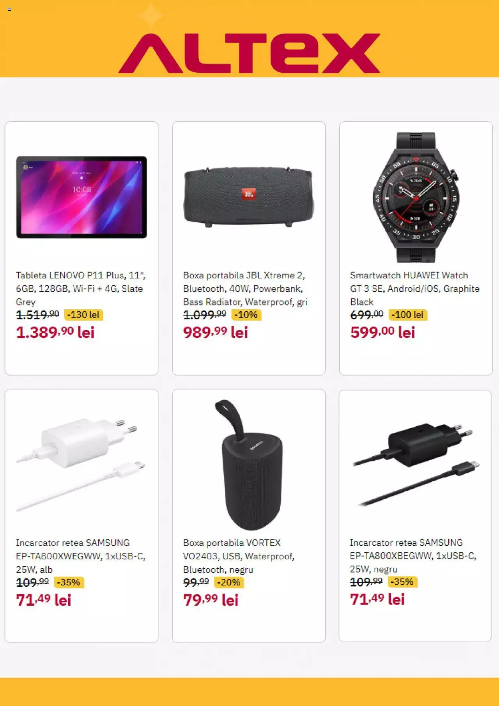Open the white Samsung charger image
Screen dimensions: 499x706
[x=81, y=465]
